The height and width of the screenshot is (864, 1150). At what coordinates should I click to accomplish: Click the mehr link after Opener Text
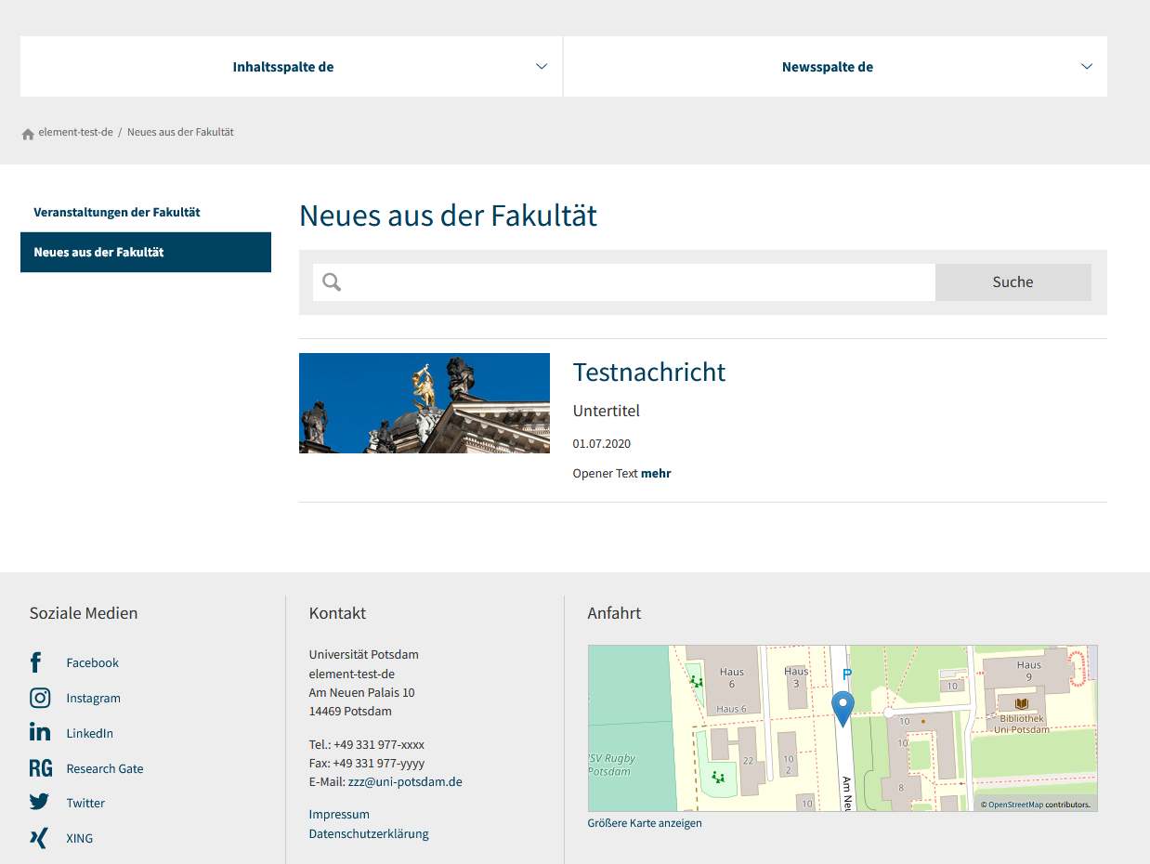tap(656, 474)
